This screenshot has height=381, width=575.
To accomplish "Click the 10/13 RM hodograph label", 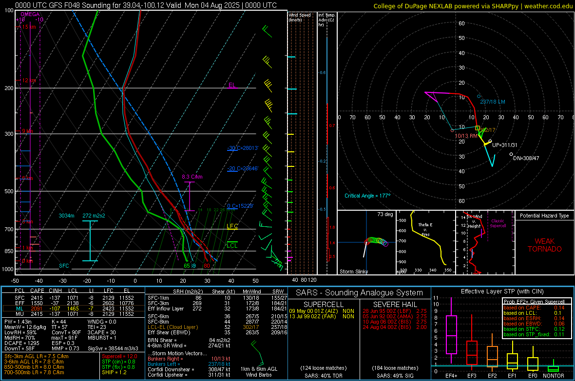I will coord(466,136).
